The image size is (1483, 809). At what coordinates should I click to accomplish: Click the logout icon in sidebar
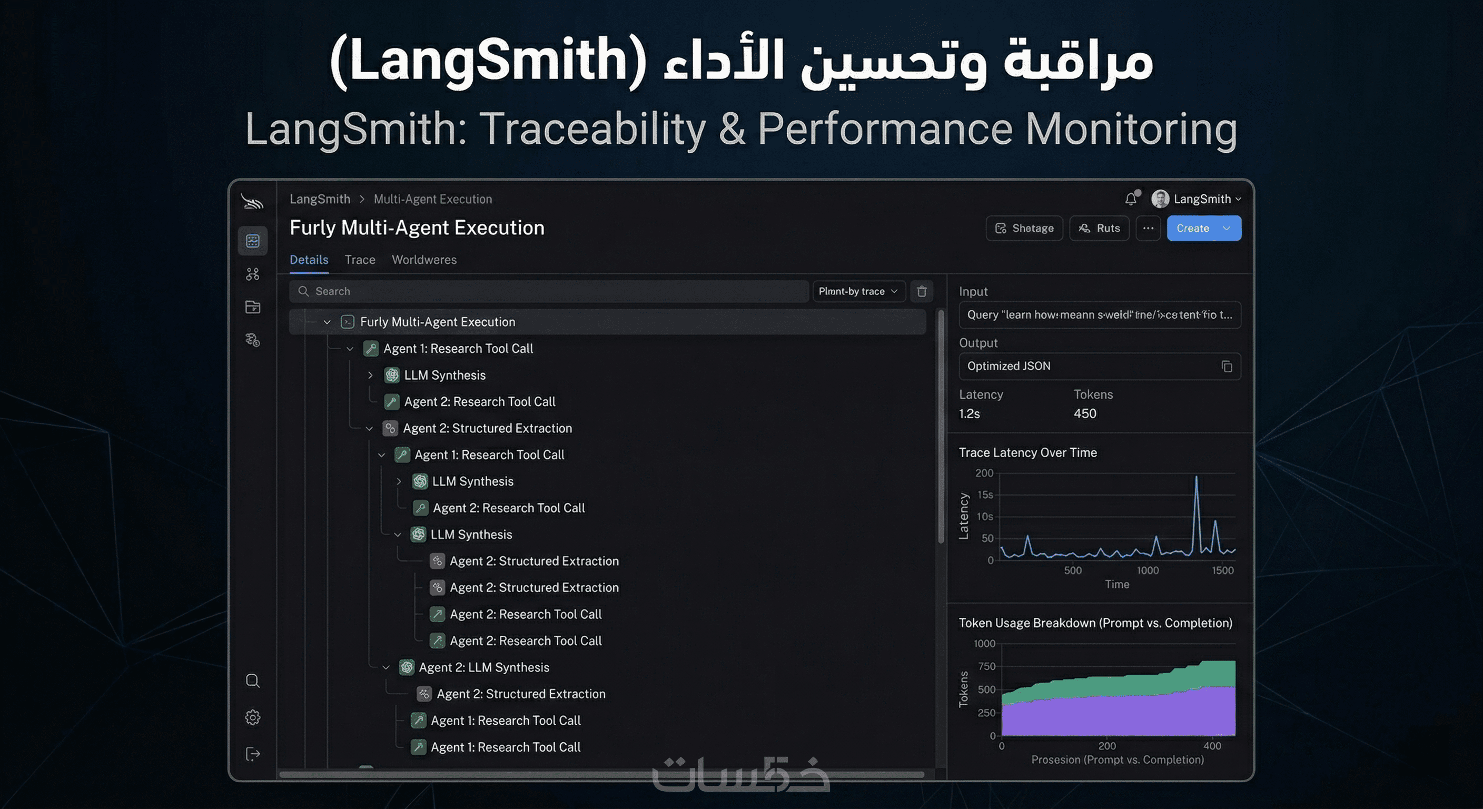[x=253, y=754]
